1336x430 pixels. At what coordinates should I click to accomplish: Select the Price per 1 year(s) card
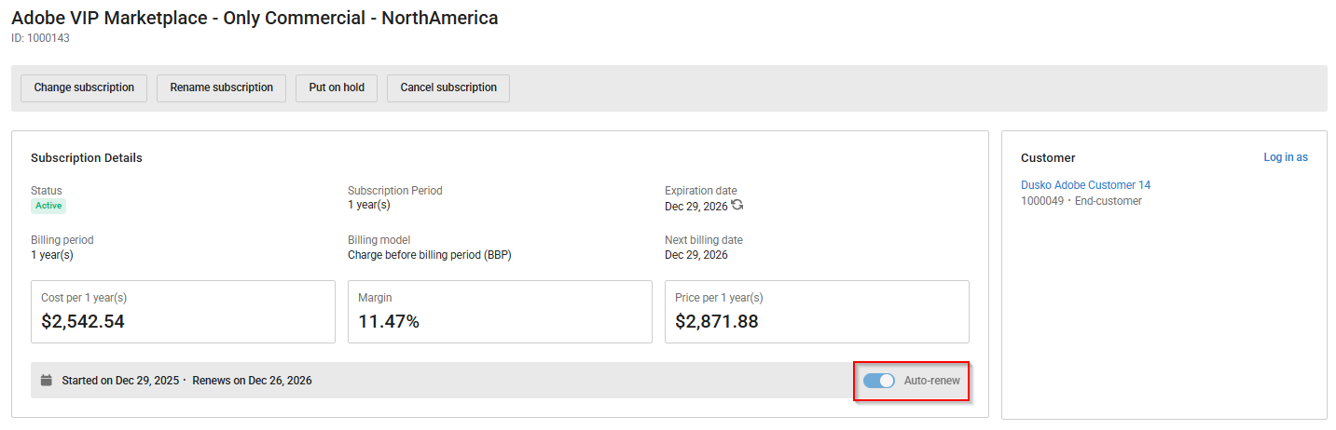(817, 312)
